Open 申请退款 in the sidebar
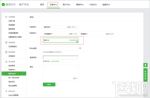Image resolution: width=150 pixels, height=98 pixels. (x=12, y=25)
